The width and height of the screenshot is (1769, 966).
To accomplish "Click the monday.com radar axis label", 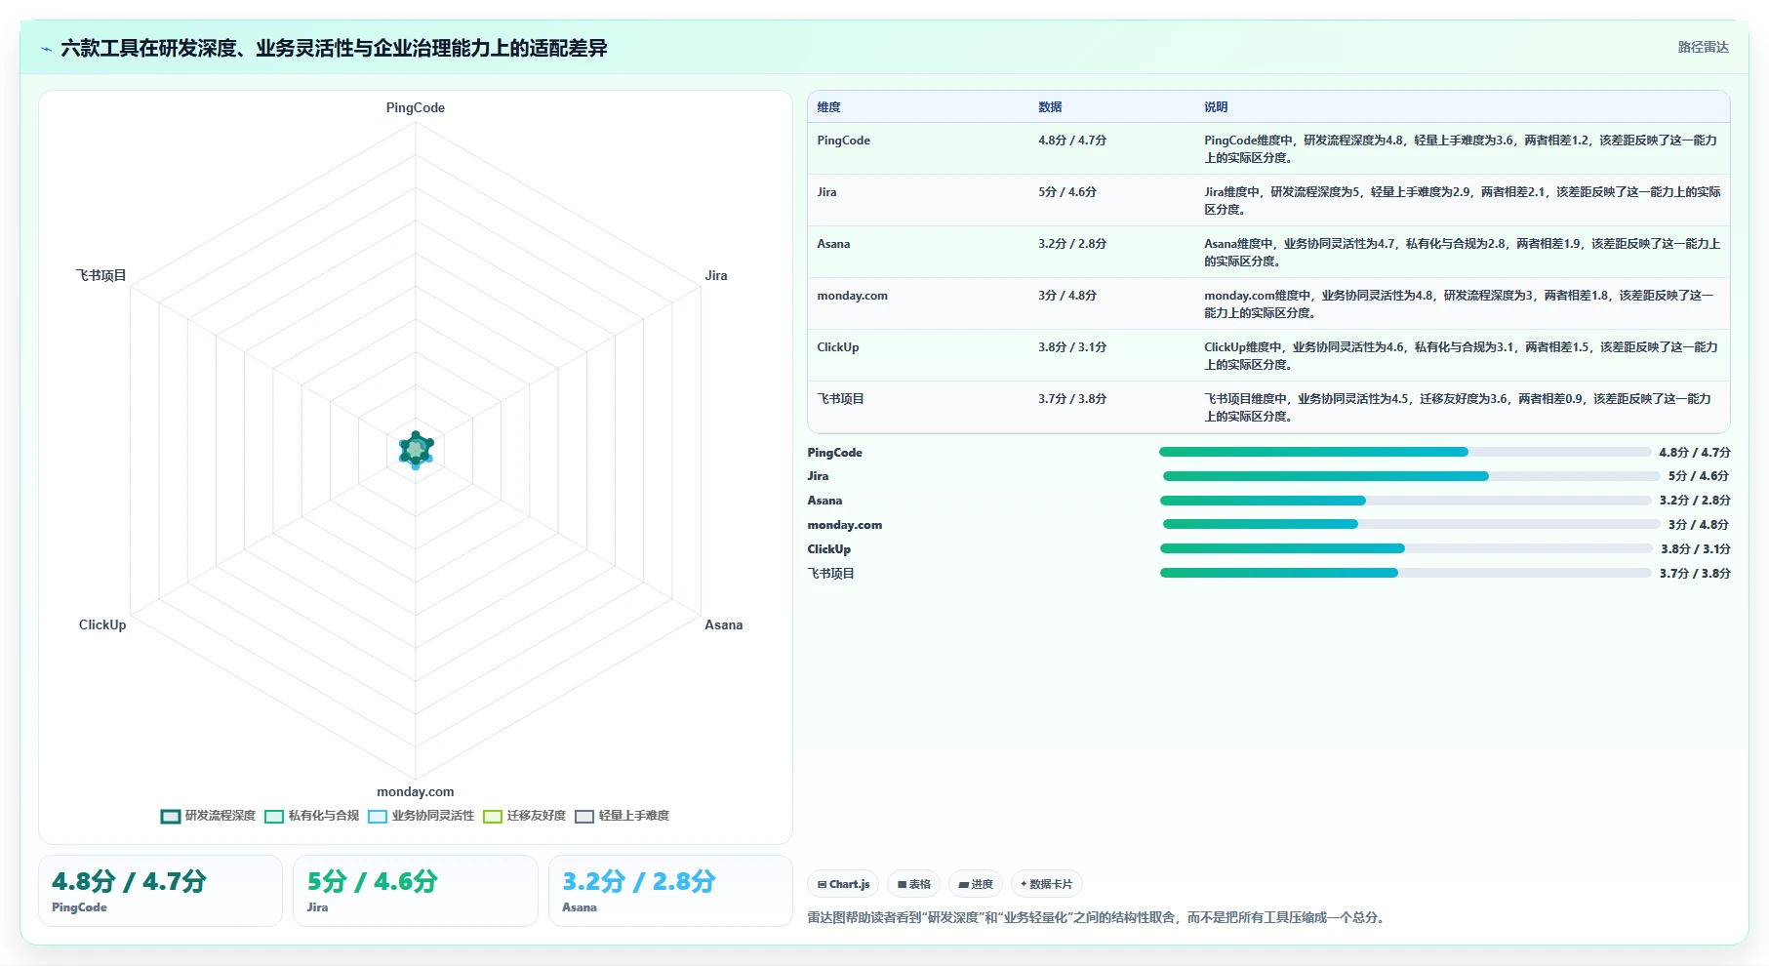I will click(x=416, y=792).
